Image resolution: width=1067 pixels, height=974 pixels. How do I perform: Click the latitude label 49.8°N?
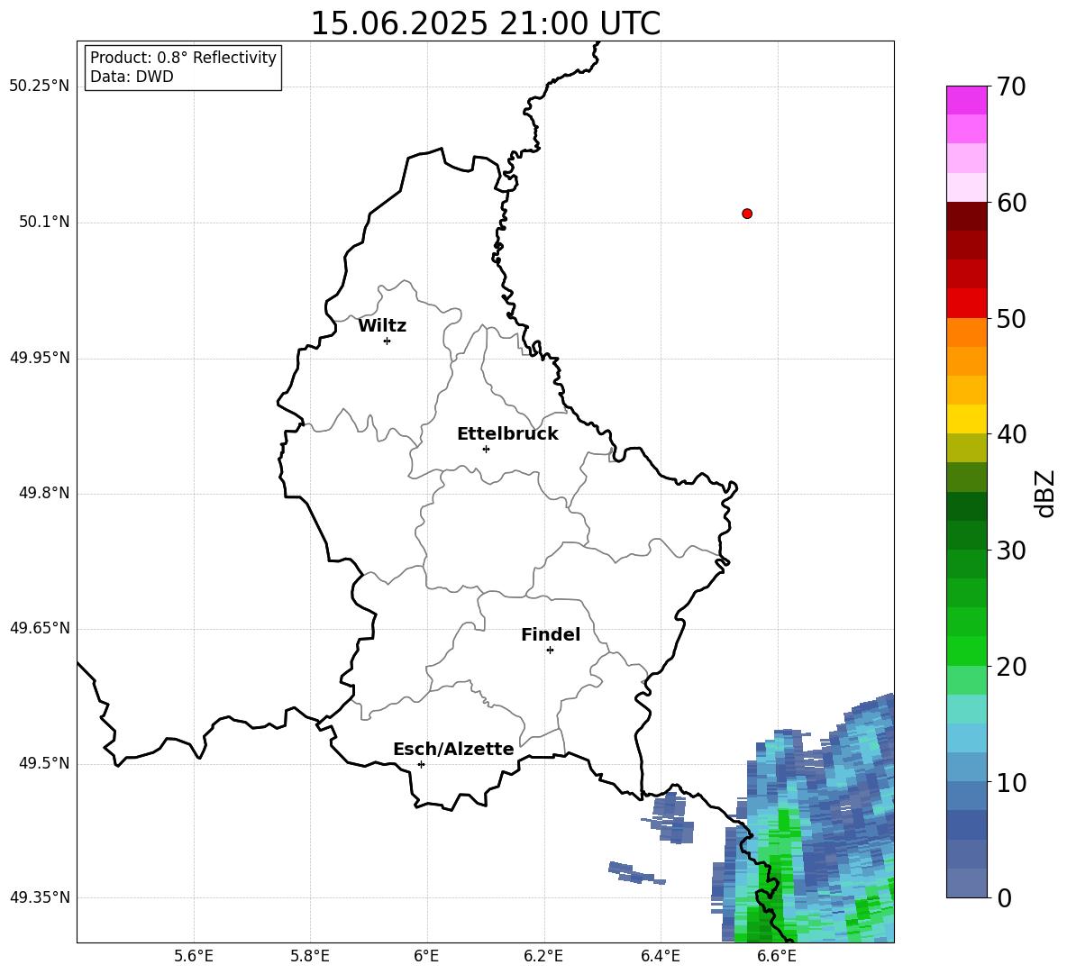coord(44,493)
